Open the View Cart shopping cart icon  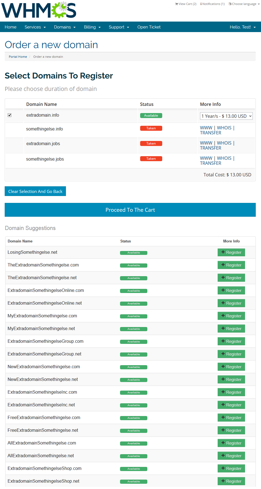[x=177, y=4]
